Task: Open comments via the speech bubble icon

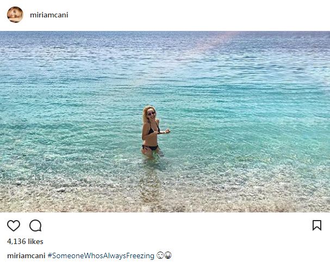Action: tap(35, 226)
